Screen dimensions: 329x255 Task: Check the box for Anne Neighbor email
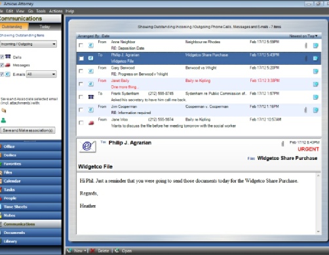point(81,45)
